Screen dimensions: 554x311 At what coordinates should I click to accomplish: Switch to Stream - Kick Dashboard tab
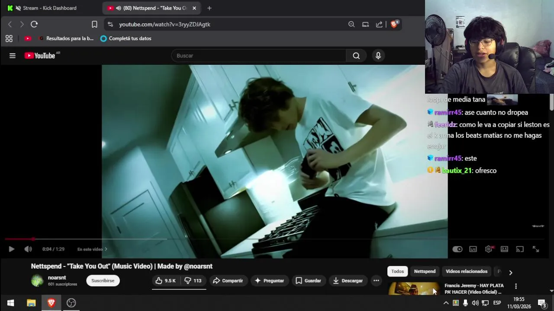pos(51,8)
